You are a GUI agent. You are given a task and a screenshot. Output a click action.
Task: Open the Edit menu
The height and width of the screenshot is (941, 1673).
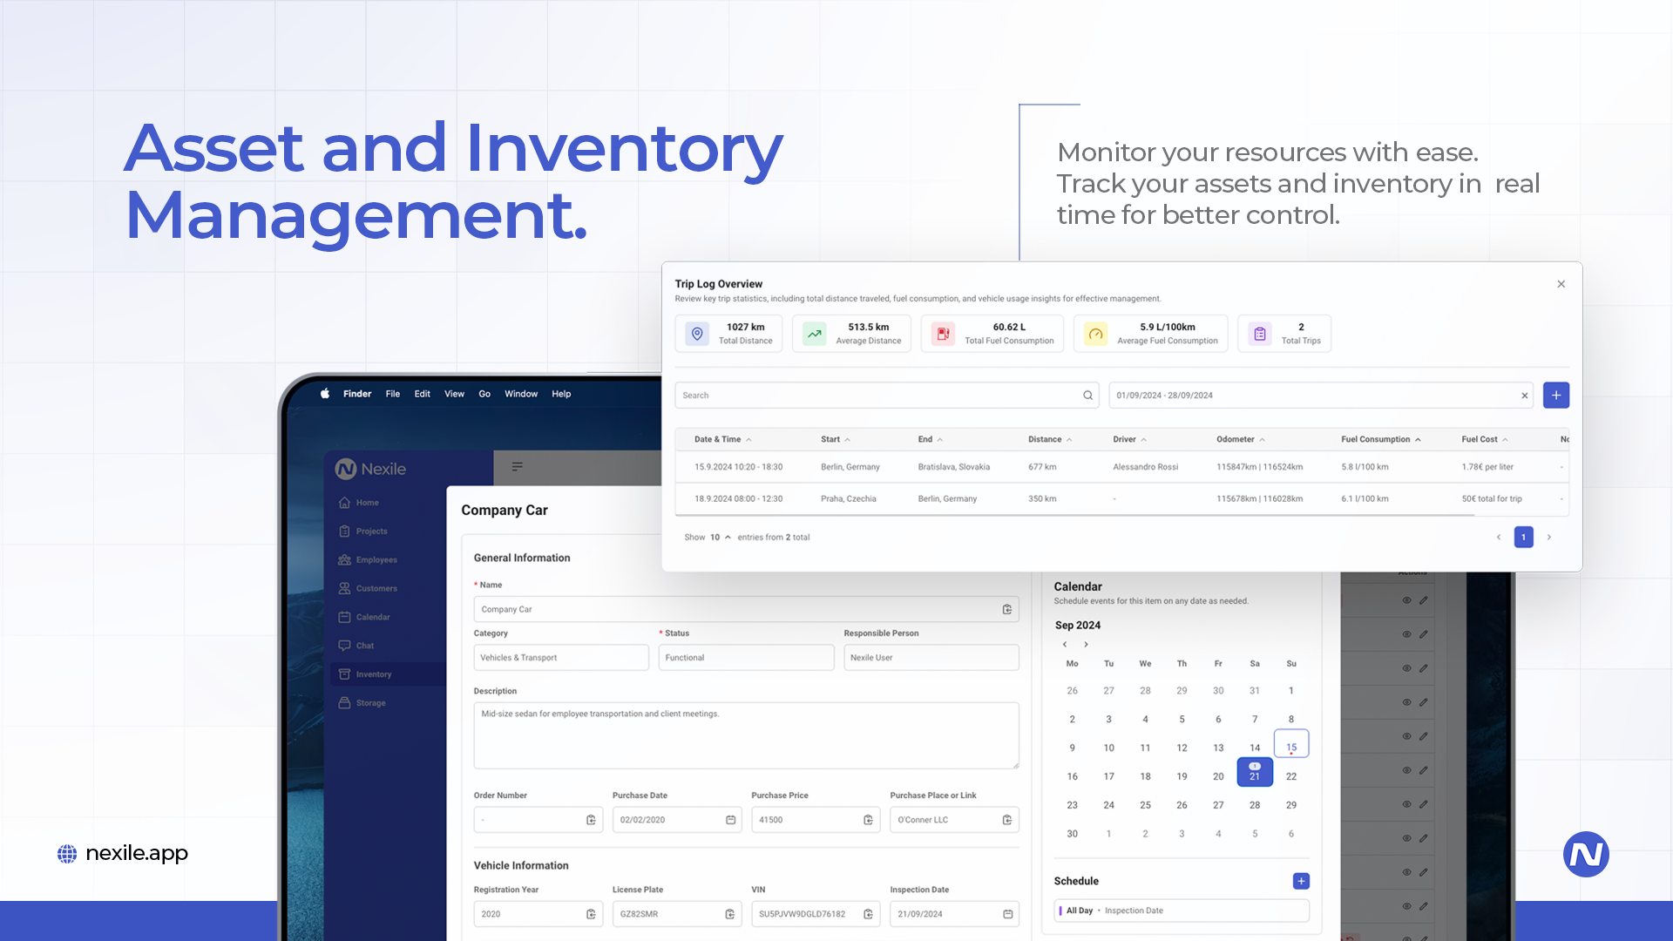point(423,394)
